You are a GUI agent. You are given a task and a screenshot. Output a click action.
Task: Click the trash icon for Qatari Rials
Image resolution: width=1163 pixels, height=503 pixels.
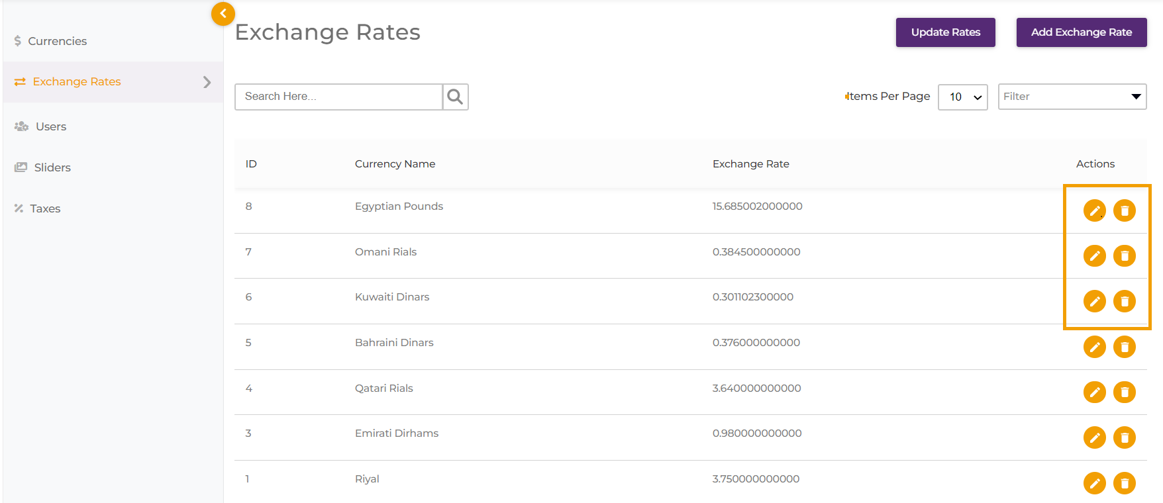(x=1124, y=392)
